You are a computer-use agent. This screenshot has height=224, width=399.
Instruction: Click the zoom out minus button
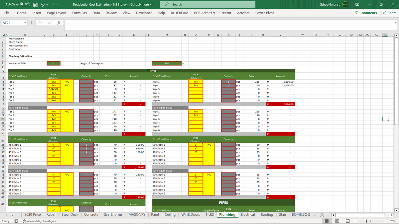point(355,221)
